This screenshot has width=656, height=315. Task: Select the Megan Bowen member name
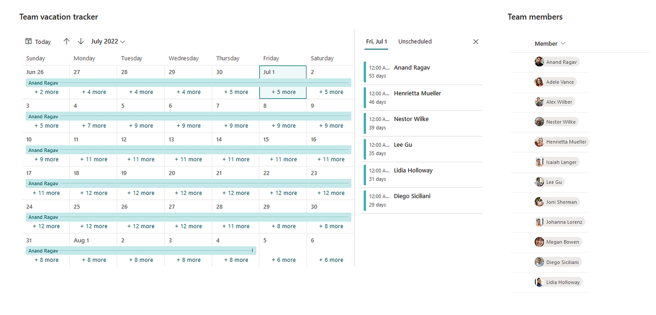tap(563, 242)
